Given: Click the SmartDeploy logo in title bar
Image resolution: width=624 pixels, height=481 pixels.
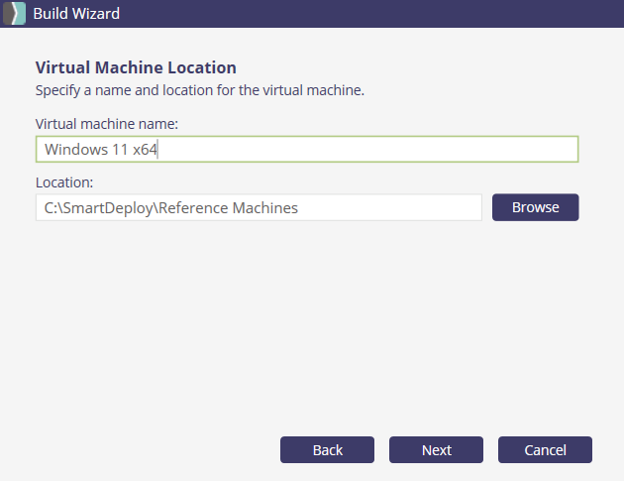Looking at the screenshot, I should click(x=14, y=15).
